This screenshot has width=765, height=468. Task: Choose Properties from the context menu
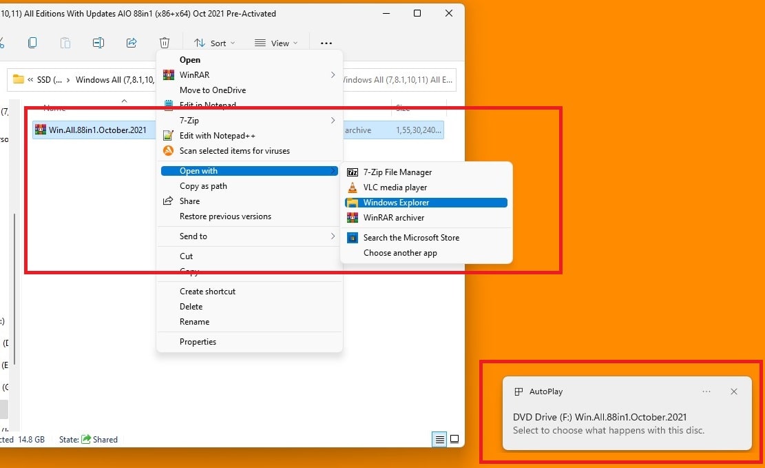(x=198, y=341)
